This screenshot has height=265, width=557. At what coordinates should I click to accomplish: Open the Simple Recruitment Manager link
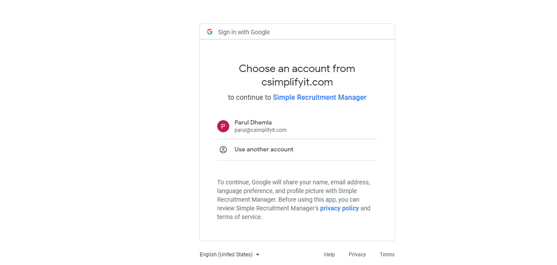click(x=319, y=98)
